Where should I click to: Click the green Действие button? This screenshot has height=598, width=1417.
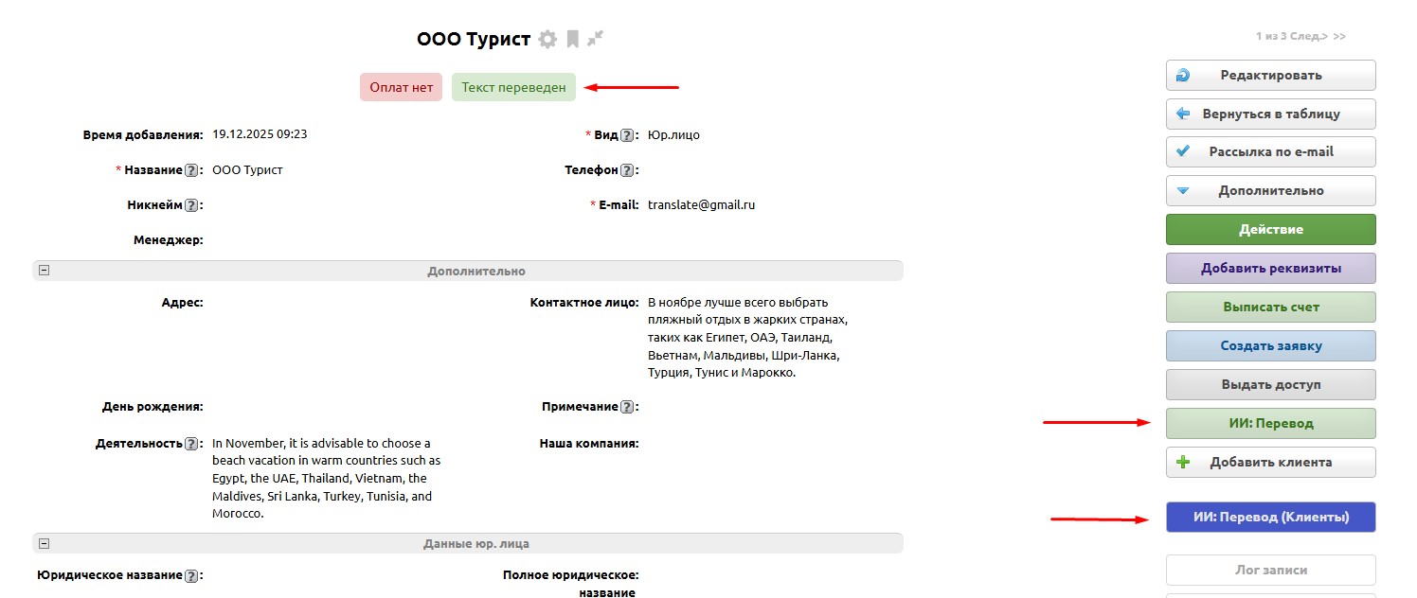(1270, 229)
